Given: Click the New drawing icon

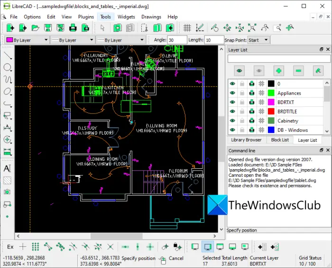Looking at the screenshot, I should click(x=10, y=27).
